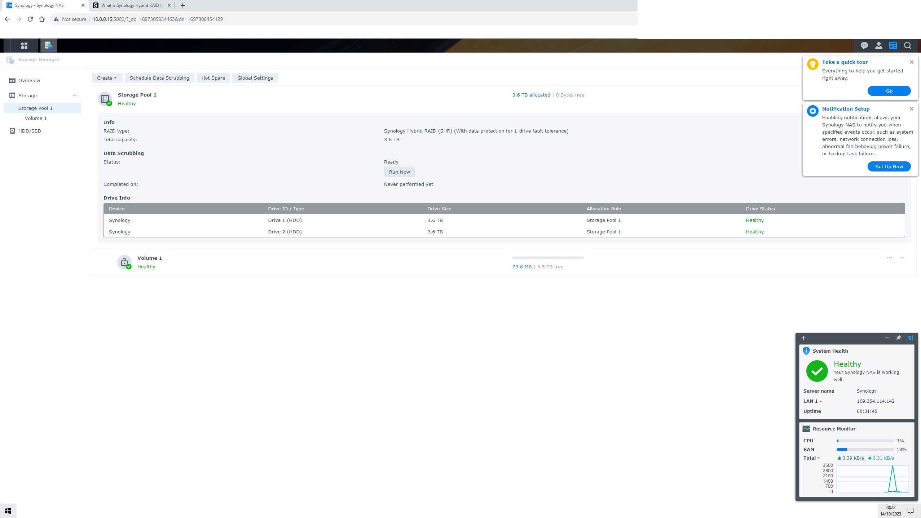Click the Storage Pool 1 status icon
921x518 pixels.
click(105, 99)
